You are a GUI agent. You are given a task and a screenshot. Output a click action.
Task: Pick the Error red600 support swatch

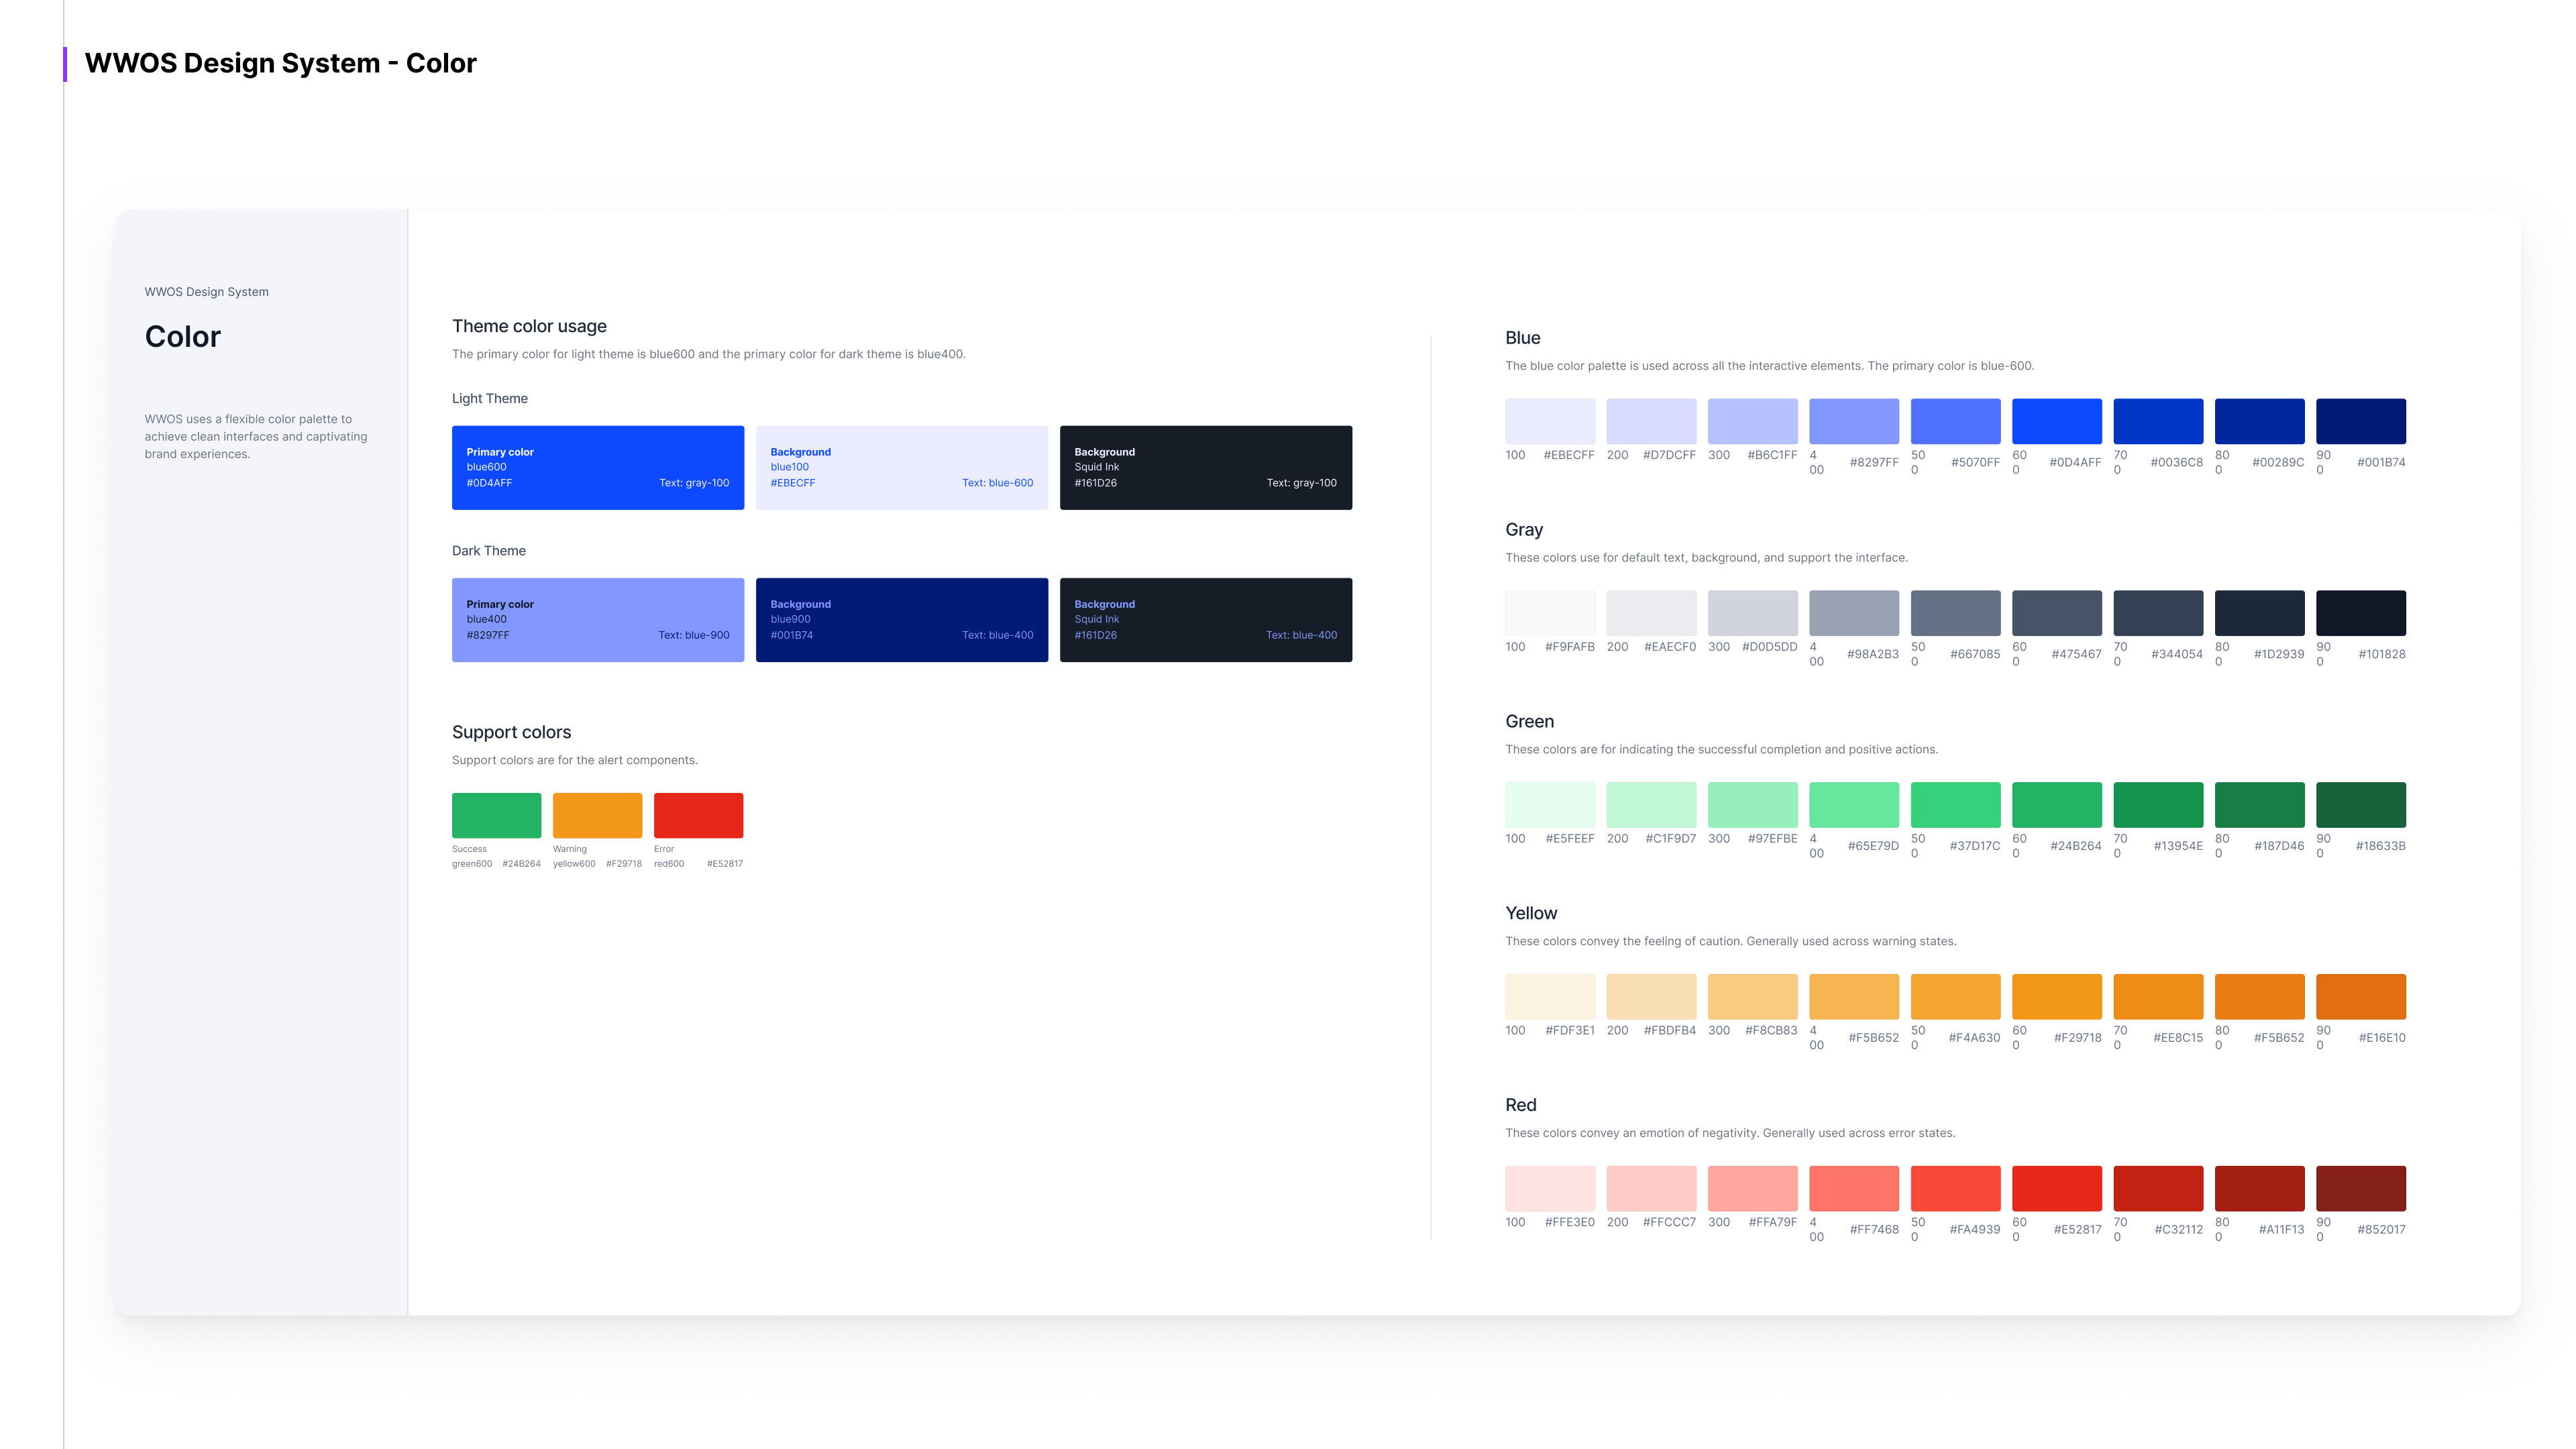coord(698,815)
